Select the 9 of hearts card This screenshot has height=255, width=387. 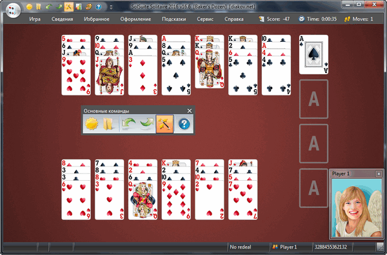[x=76, y=76]
